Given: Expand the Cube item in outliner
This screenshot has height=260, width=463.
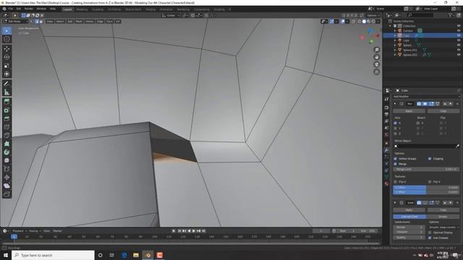Looking at the screenshot, I should [395, 35].
